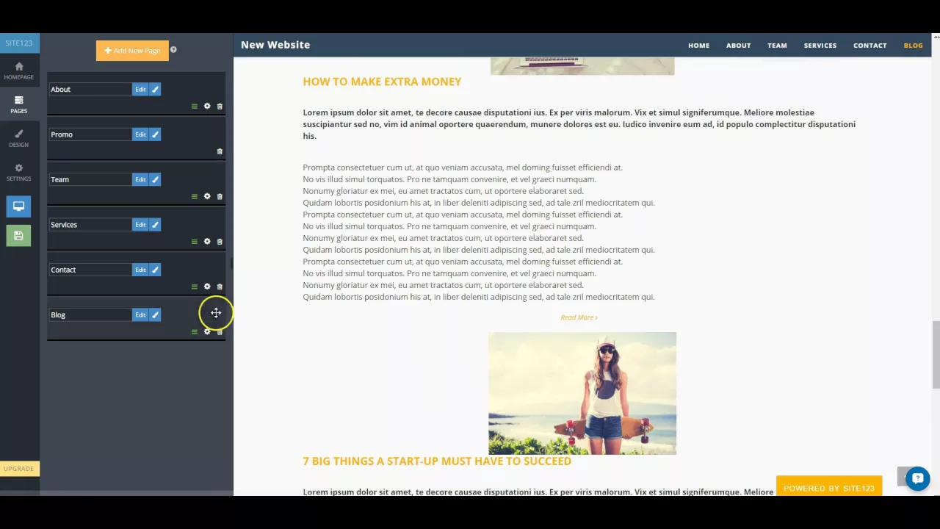Click the Upgrade button
Screen dimensions: 940x529
[x=19, y=469]
